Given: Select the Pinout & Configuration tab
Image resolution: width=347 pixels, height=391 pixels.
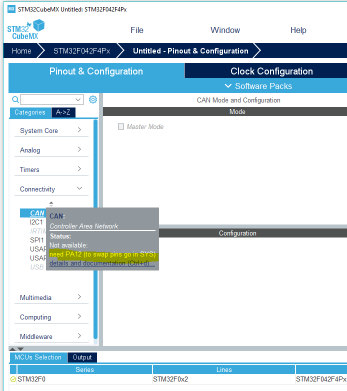Looking at the screenshot, I should 96,71.
